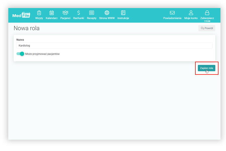Screen dimensions: 226x151
Task: Click the 119:50 session timer
Action: 207,21
